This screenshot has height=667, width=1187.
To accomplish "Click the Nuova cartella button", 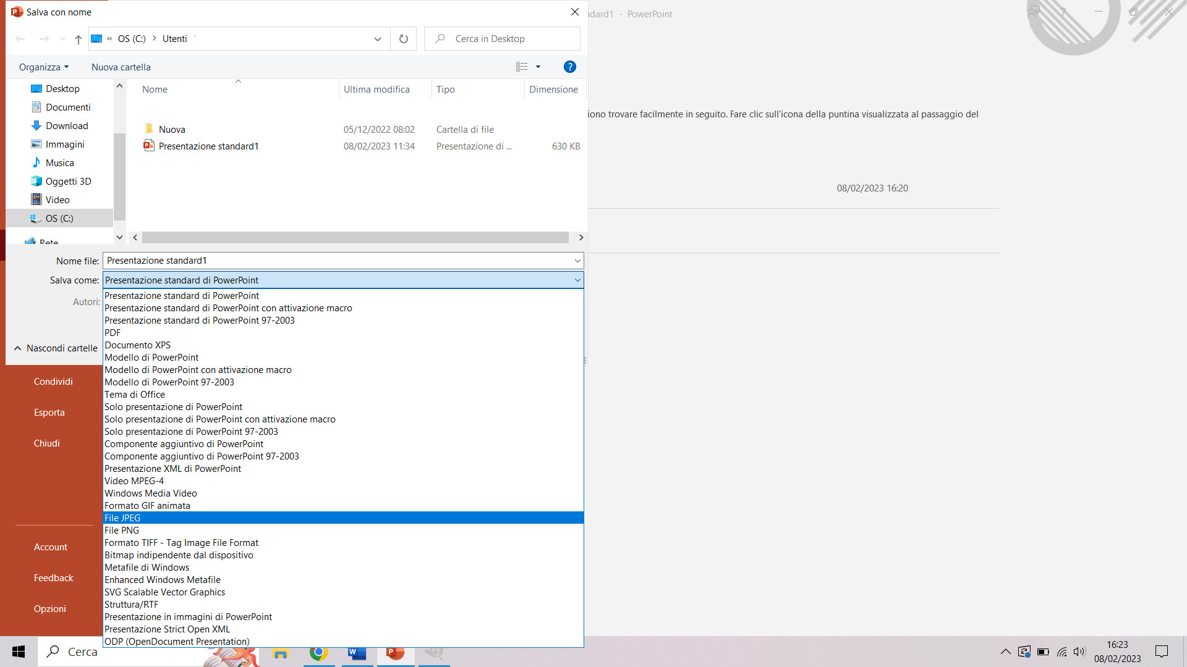I will click(121, 67).
